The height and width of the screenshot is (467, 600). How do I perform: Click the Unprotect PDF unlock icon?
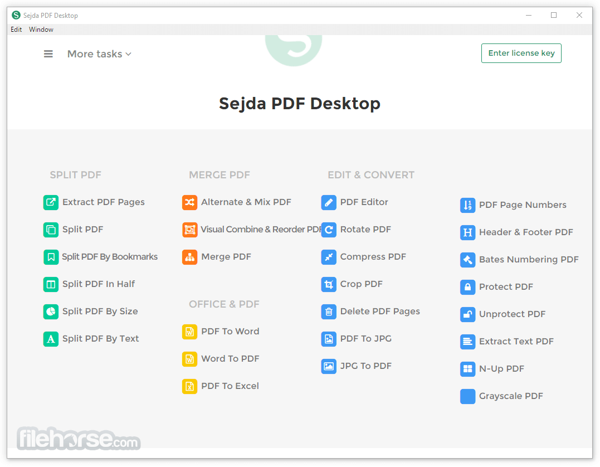point(467,314)
